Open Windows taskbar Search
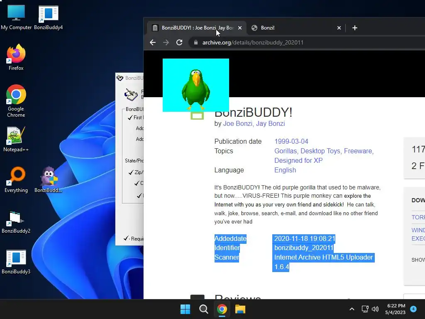 (203, 309)
